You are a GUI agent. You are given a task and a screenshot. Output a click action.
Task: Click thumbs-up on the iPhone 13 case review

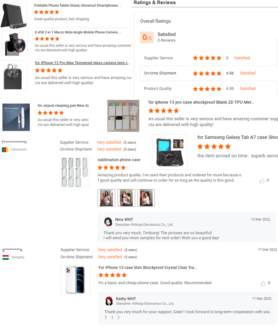pos(263,283)
